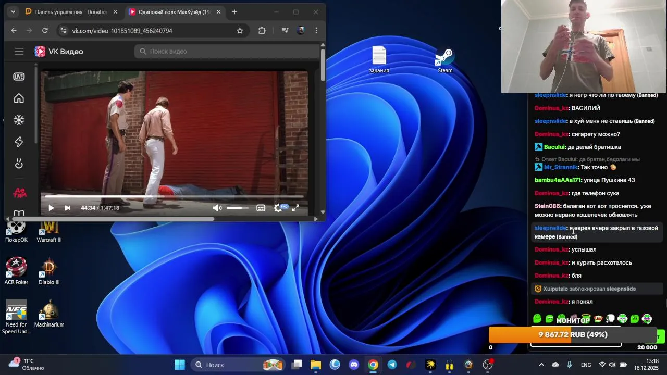Switch video to fullscreen
667x375 pixels.
tap(295, 208)
